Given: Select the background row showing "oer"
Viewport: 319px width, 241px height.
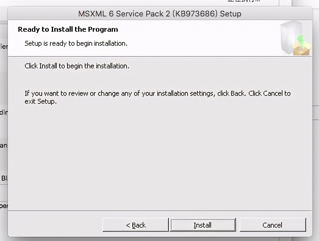Looking at the screenshot, I should (4, 206).
